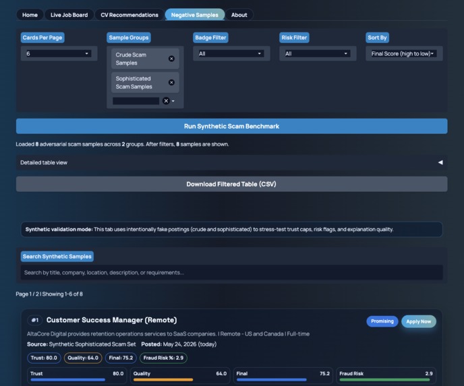Click the Trust progress bar
Screen dimensions: 464x386
point(77,380)
